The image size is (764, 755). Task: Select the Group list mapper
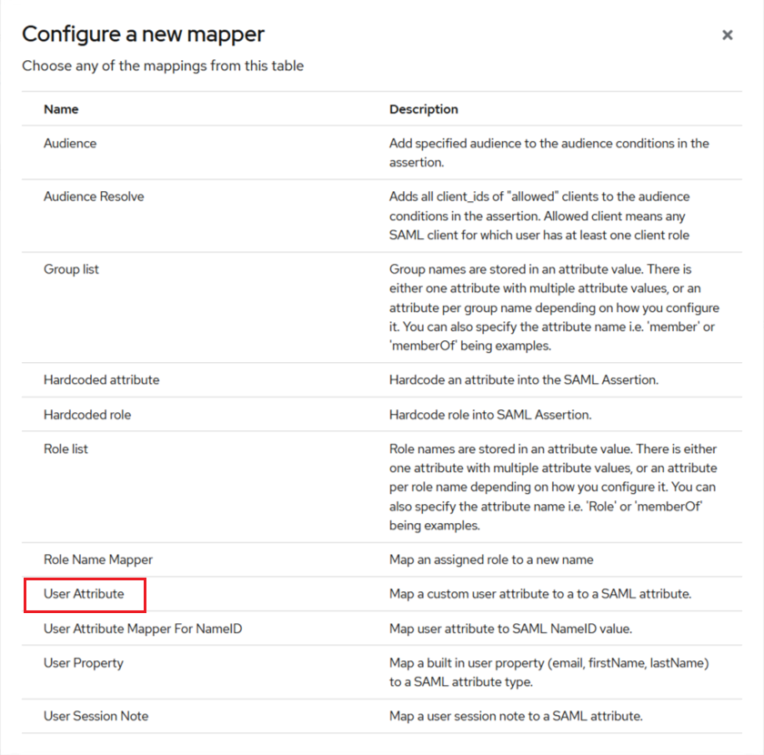click(x=71, y=269)
